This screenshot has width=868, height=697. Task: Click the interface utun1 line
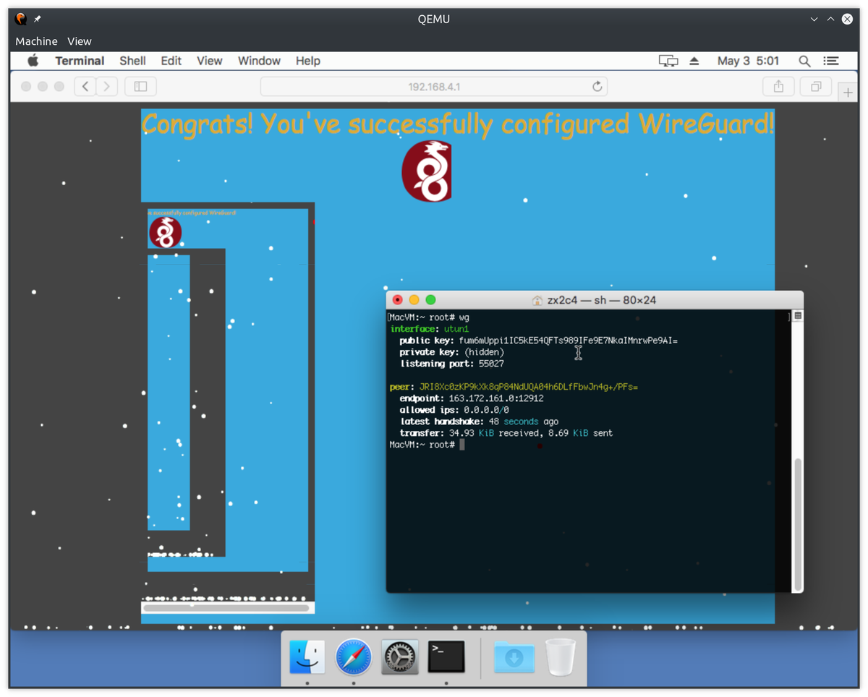click(x=430, y=329)
